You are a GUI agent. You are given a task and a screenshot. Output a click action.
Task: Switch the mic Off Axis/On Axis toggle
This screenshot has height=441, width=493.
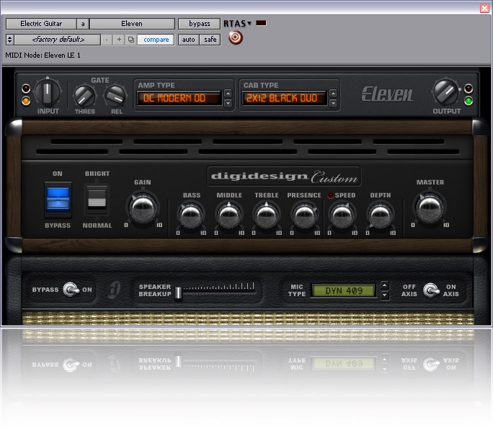(x=431, y=290)
